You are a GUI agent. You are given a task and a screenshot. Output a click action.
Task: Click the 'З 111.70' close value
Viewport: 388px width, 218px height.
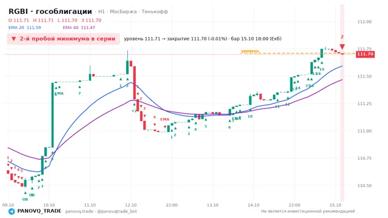[92, 20]
